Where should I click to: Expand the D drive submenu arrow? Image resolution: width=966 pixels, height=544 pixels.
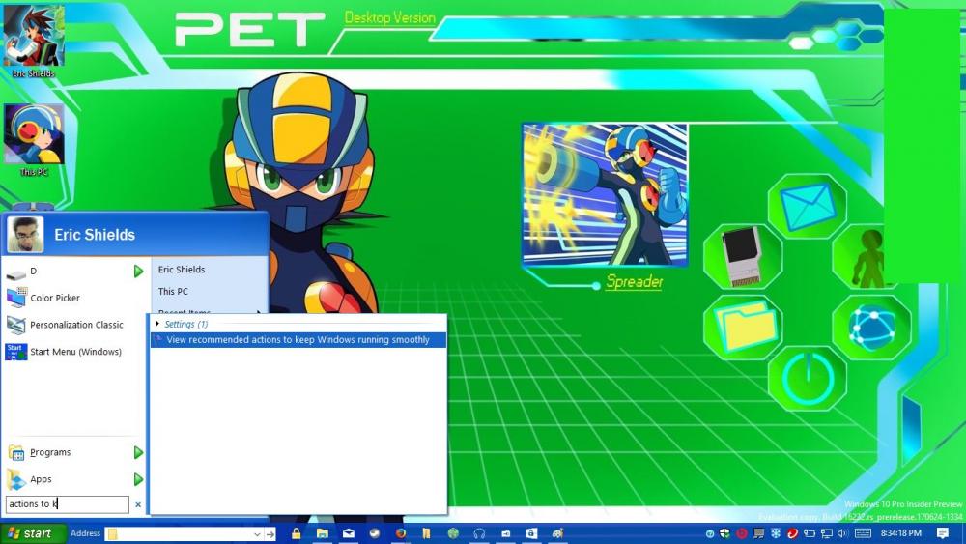click(x=138, y=272)
